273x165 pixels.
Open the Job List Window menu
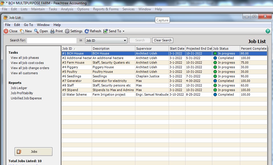pyautogui.click(x=43, y=25)
